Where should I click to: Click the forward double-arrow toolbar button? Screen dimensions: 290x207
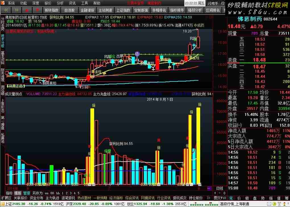click(x=16, y=10)
